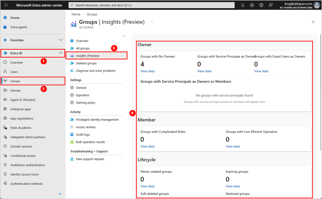Viewport: 322px width, 199px height.
Task: View data for Low Efficient Operators
Action: coord(233,147)
